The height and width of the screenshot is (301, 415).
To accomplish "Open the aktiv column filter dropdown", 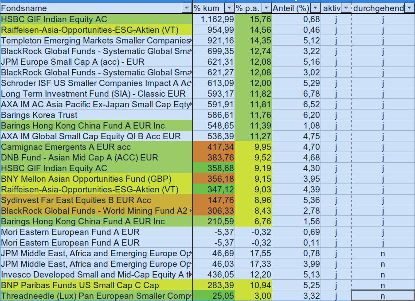I will point(346,8).
